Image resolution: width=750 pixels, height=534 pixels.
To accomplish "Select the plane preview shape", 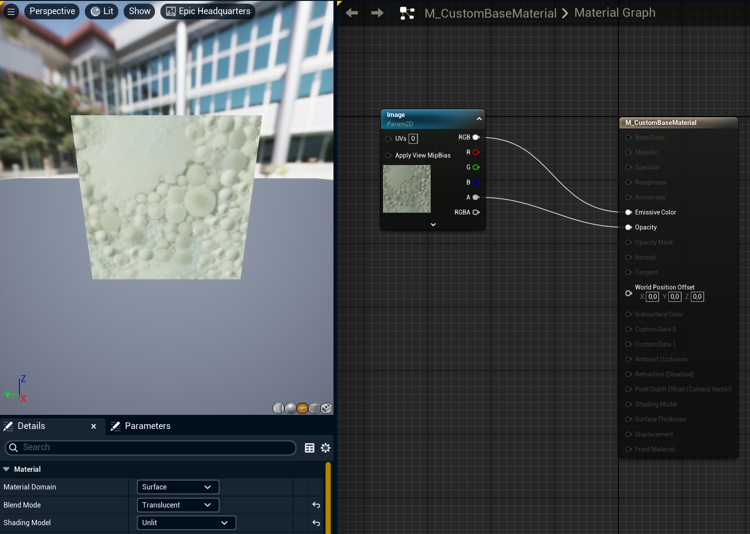I will (x=302, y=408).
